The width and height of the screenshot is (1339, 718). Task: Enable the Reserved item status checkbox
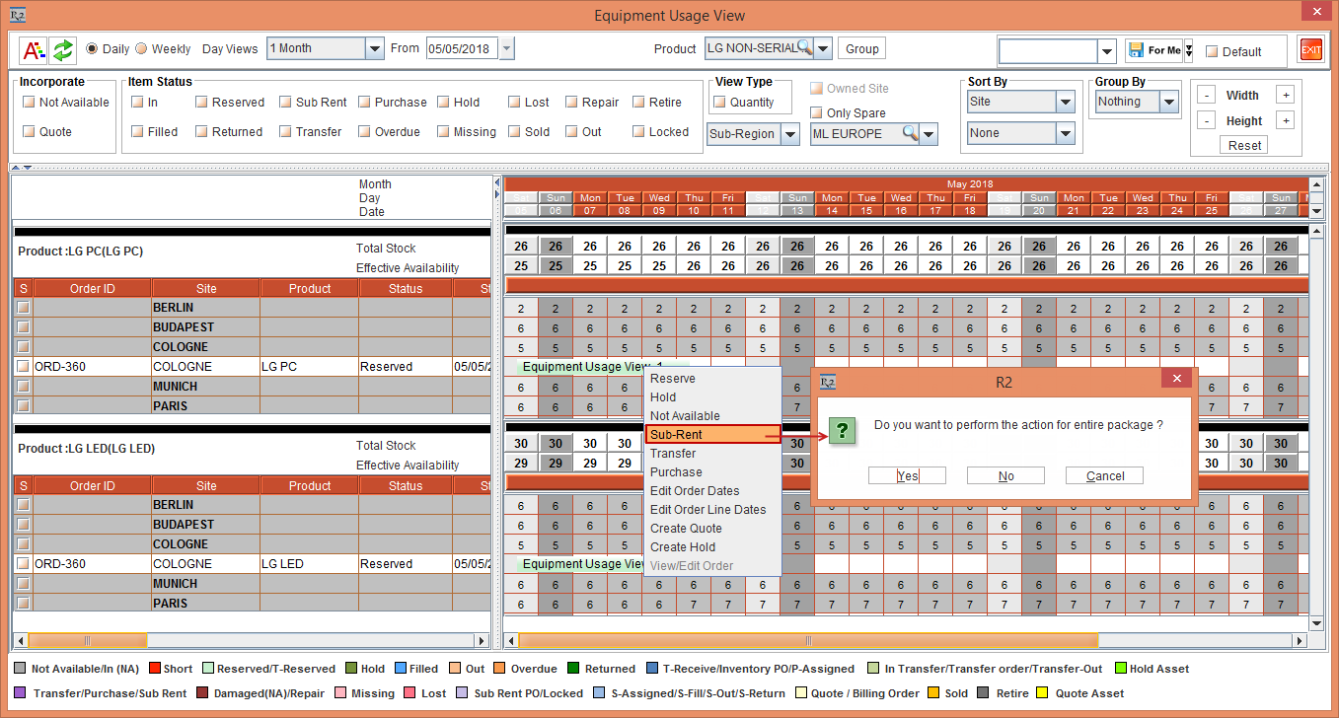tap(201, 102)
